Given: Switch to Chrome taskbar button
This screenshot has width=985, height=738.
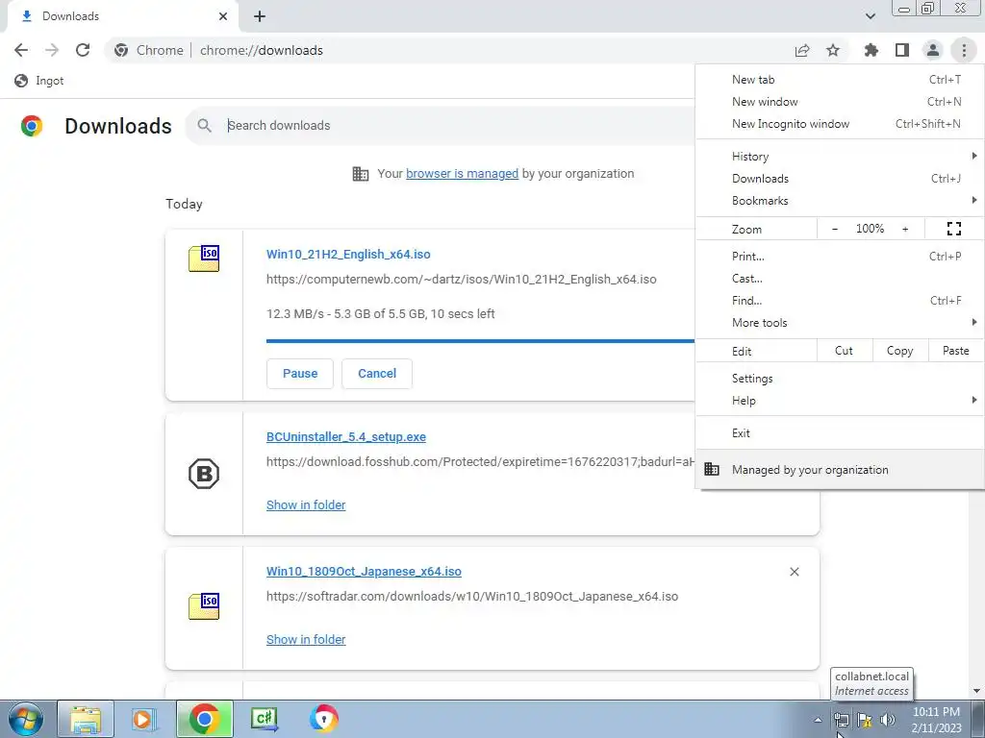Looking at the screenshot, I should 204,719.
